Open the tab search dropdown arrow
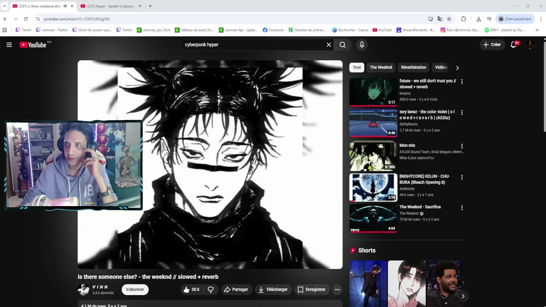The height and width of the screenshot is (307, 546). click(5, 6)
